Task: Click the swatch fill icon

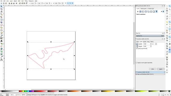Action: click(154, 11)
